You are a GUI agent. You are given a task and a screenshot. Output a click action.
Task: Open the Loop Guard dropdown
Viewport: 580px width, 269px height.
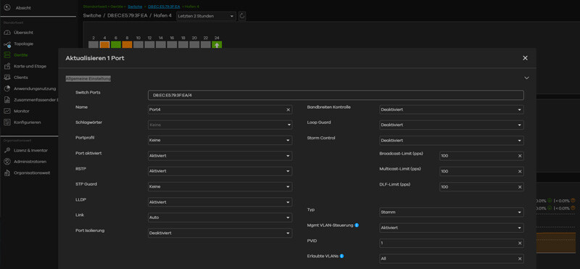click(x=452, y=125)
